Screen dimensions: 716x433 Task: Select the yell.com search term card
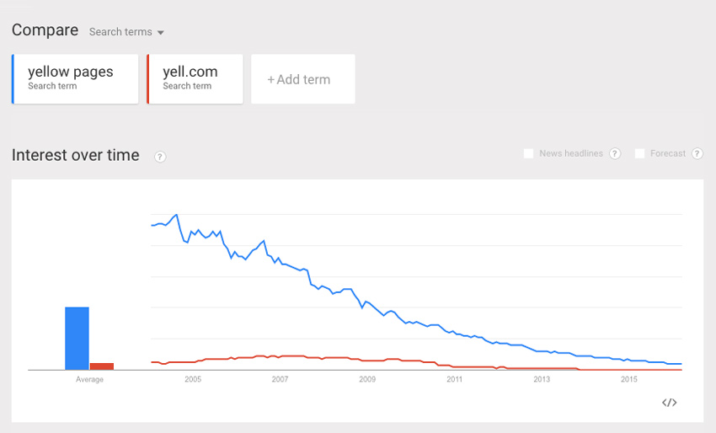(195, 79)
